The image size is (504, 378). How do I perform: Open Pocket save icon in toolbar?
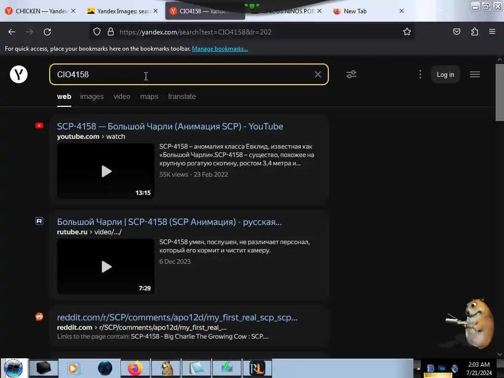pyautogui.click(x=456, y=31)
